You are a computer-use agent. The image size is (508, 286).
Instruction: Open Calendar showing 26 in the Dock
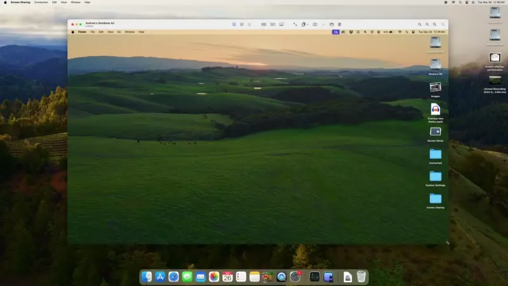tap(227, 276)
